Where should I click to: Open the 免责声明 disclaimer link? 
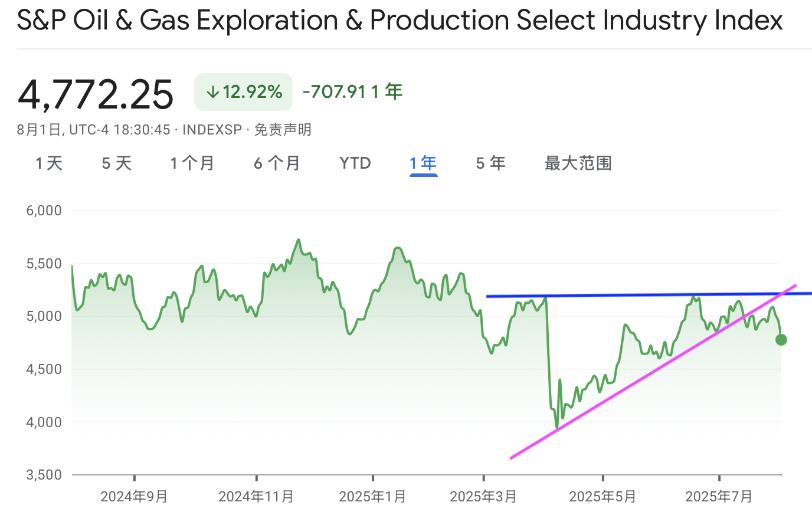(x=283, y=130)
